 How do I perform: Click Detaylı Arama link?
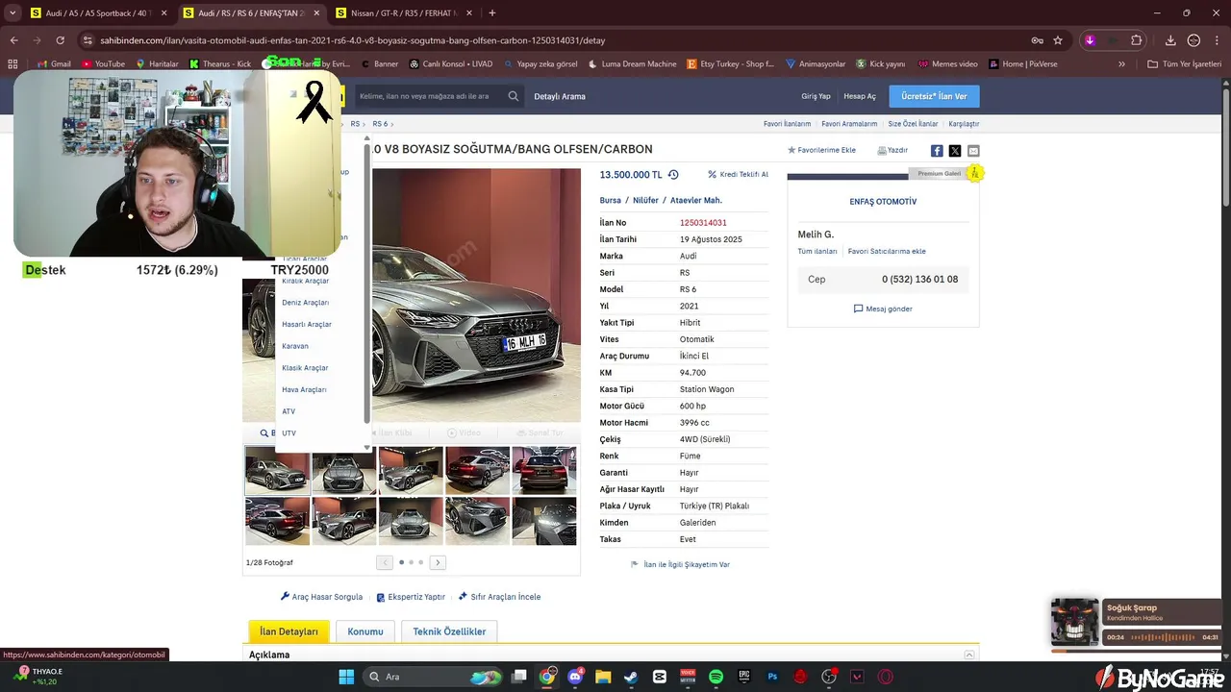click(x=560, y=96)
